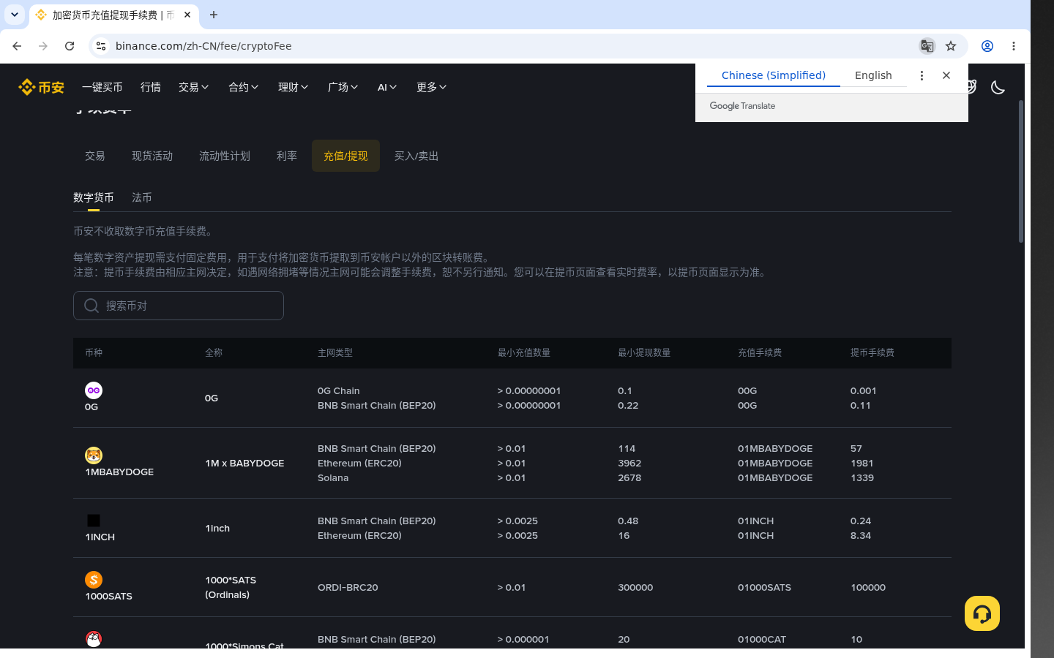The height and width of the screenshot is (658, 1054).
Task: Open a new browser tab
Action: (214, 15)
